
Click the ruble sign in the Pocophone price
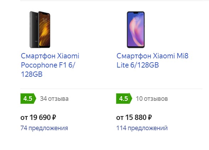[x=54, y=117]
